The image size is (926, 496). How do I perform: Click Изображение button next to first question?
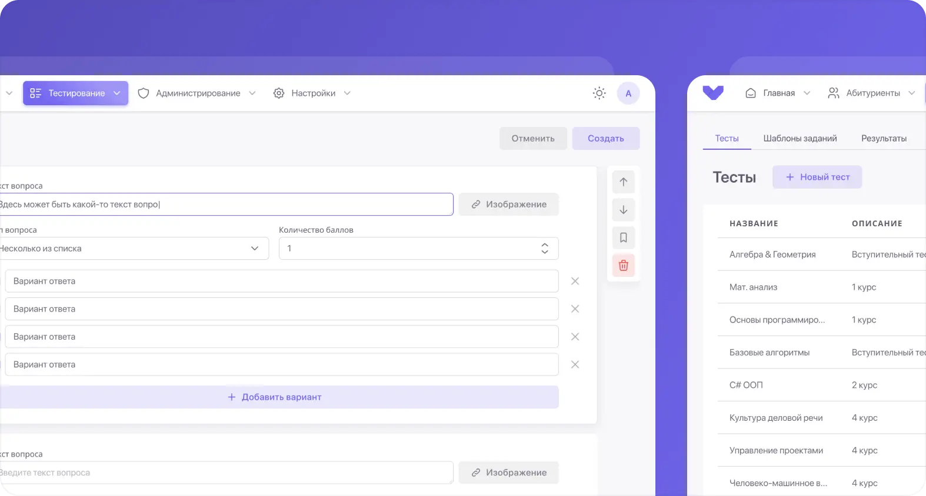509,205
